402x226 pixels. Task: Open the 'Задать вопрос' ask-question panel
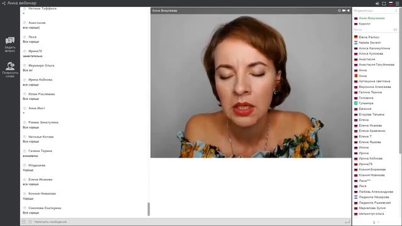pyautogui.click(x=10, y=45)
